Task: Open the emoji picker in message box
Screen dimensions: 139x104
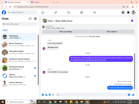Action: [x=129, y=95]
